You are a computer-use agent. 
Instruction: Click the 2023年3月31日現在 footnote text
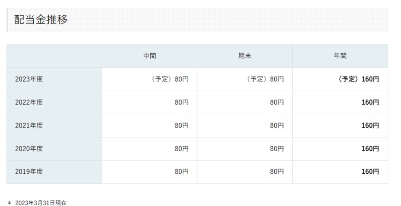tap(41, 202)
